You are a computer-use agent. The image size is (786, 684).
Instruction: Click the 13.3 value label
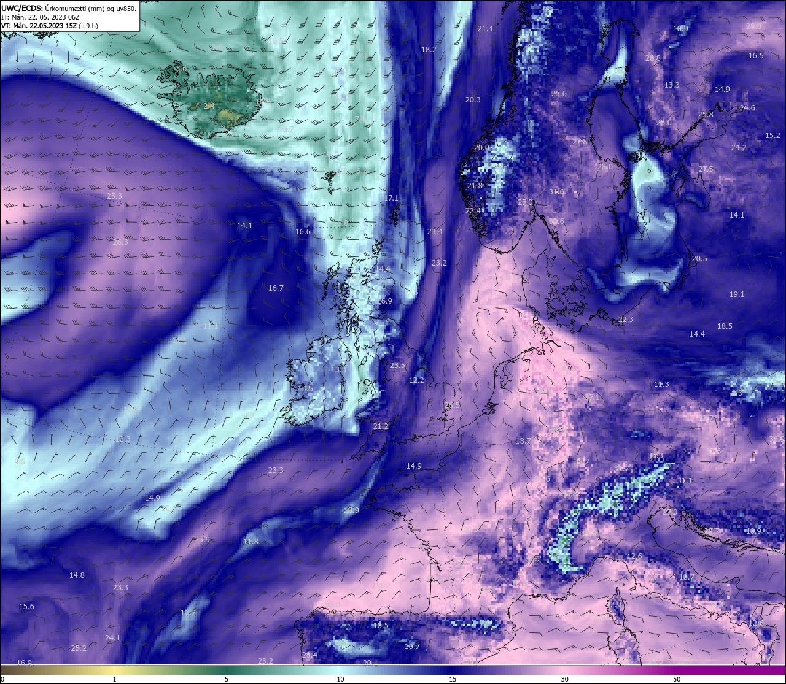[672, 85]
